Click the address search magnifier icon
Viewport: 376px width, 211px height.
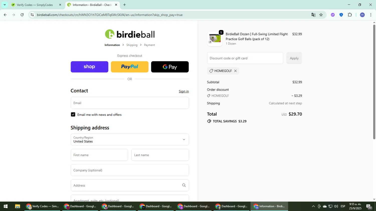[x=184, y=185]
